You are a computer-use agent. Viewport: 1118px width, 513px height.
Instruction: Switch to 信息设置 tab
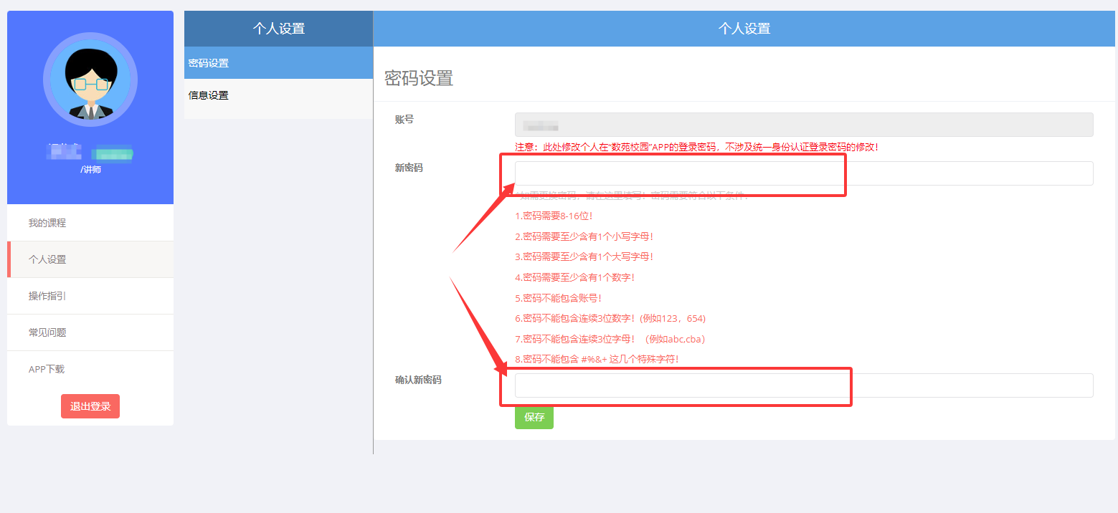[x=278, y=95]
